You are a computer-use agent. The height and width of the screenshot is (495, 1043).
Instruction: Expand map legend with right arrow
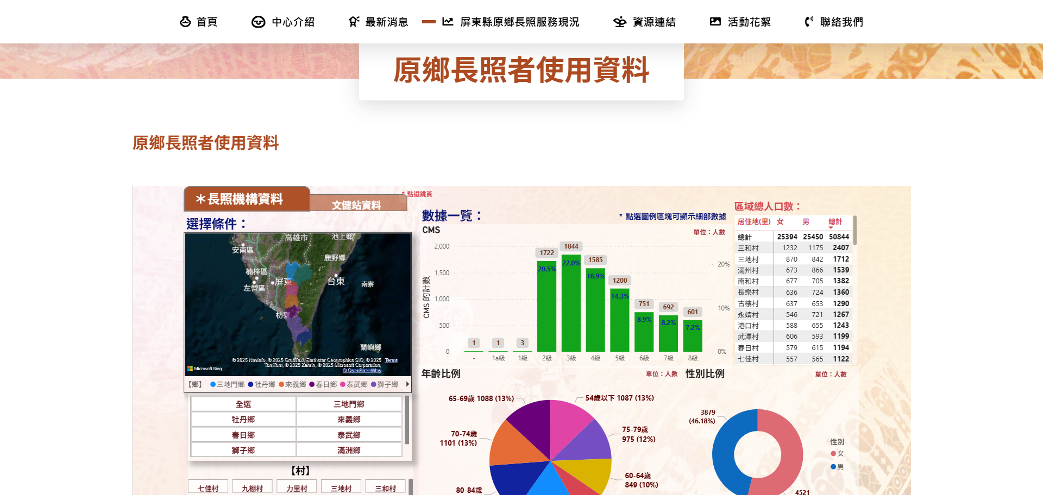[x=407, y=384]
